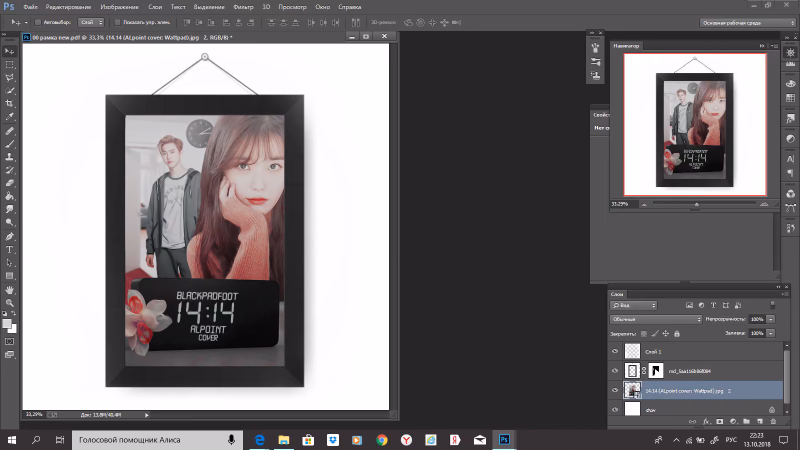Hide the 14.14 ALpoint cover layer
Screen dimensions: 800x450
(615, 390)
